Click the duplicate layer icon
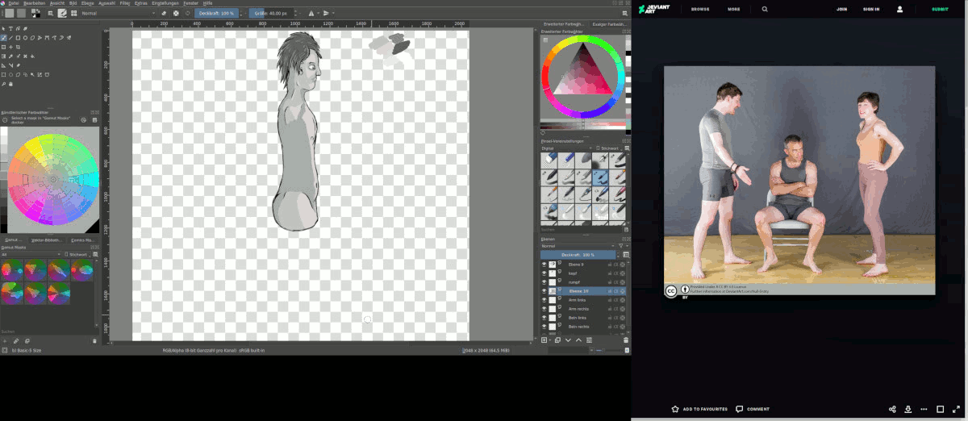 click(557, 340)
